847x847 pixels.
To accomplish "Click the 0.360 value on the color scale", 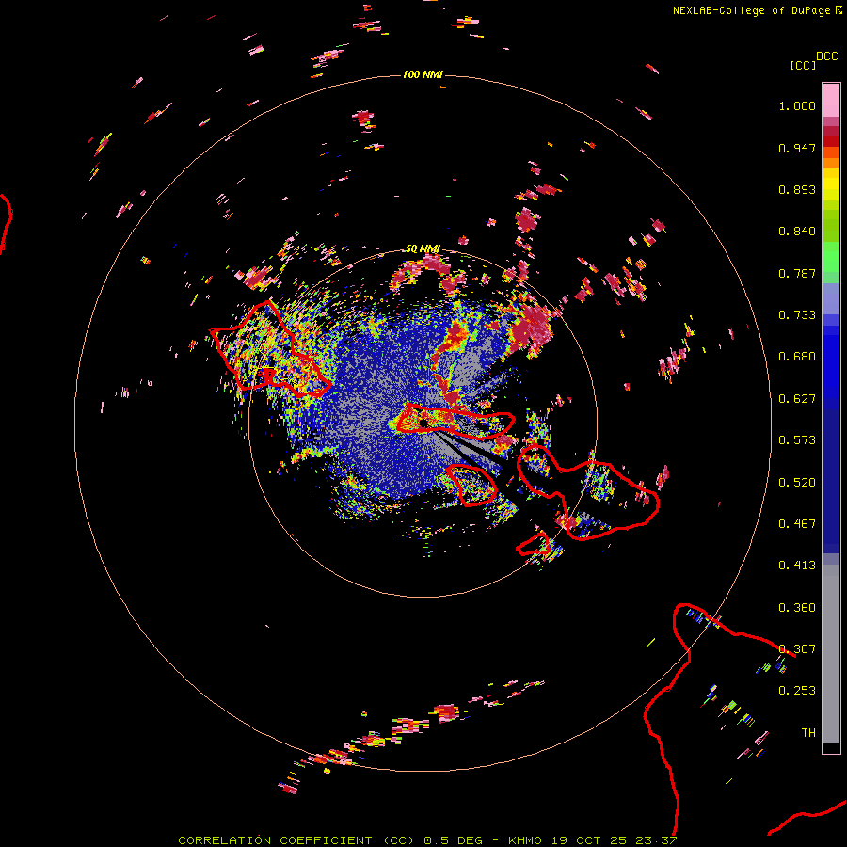I will tap(797, 608).
